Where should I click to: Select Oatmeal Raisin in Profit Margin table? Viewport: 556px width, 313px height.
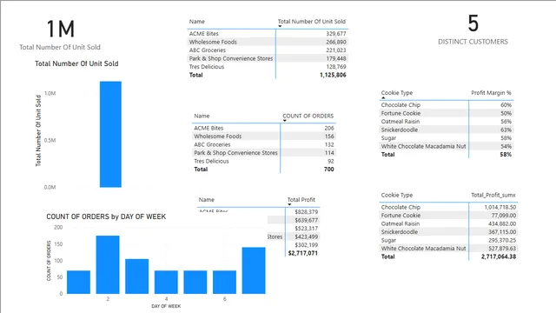coord(400,122)
